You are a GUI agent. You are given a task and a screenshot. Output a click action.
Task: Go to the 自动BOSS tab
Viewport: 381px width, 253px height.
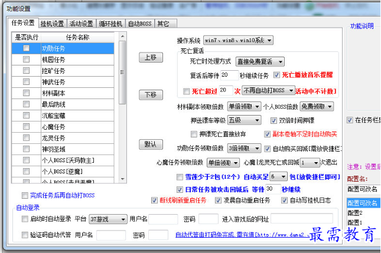click(x=140, y=24)
